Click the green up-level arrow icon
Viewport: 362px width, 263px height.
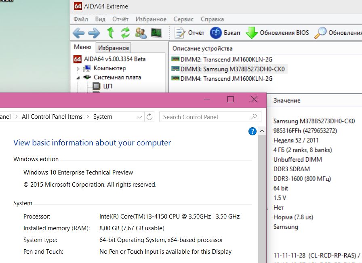[x=110, y=33]
